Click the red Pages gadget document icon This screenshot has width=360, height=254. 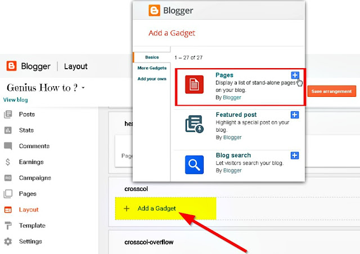[194, 84]
